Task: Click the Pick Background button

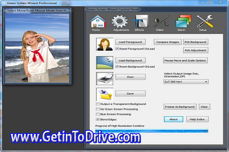Action: (196, 42)
